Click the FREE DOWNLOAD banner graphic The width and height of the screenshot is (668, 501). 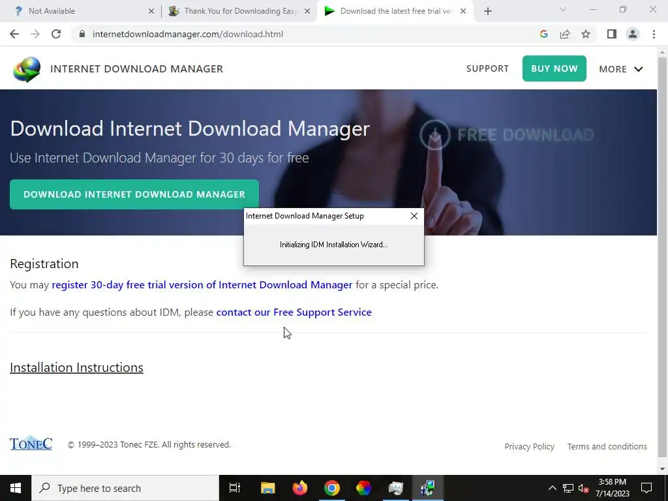tap(506, 134)
